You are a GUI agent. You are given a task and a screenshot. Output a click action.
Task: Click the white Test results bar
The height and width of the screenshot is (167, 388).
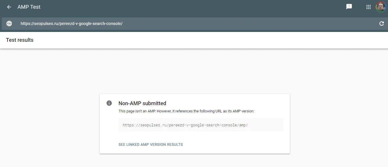coord(203,40)
